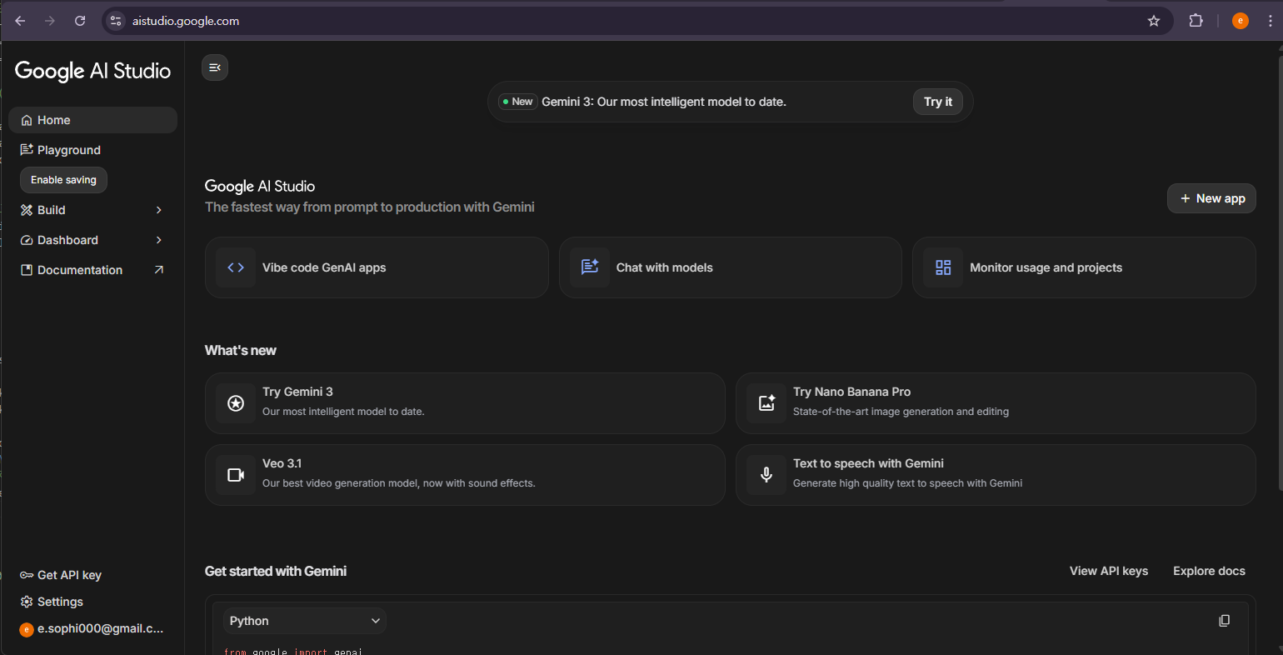Open Documentation in the sidebar
Image resolution: width=1283 pixels, height=655 pixels.
click(92, 270)
